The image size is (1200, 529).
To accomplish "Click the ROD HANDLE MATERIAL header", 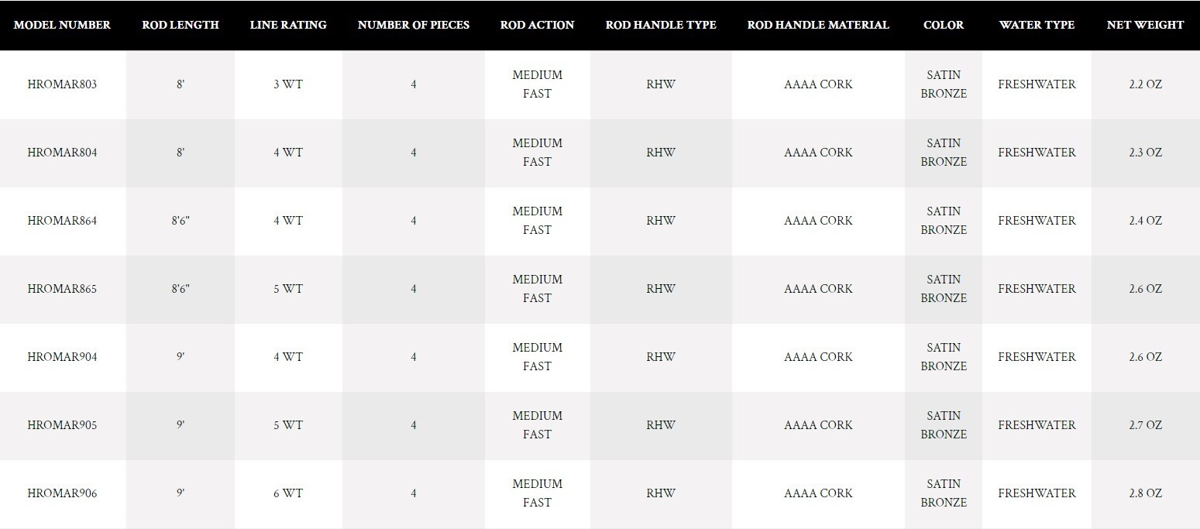I will [x=818, y=25].
